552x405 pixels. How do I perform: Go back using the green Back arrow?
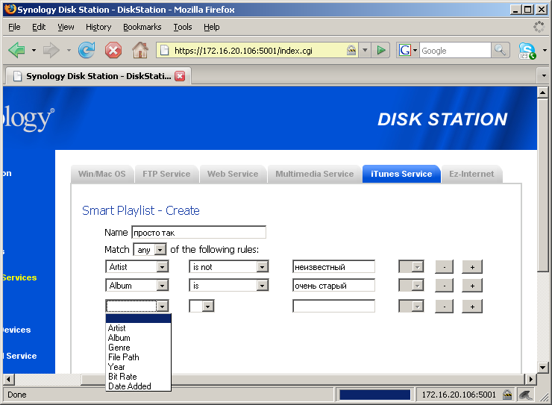tap(16, 50)
